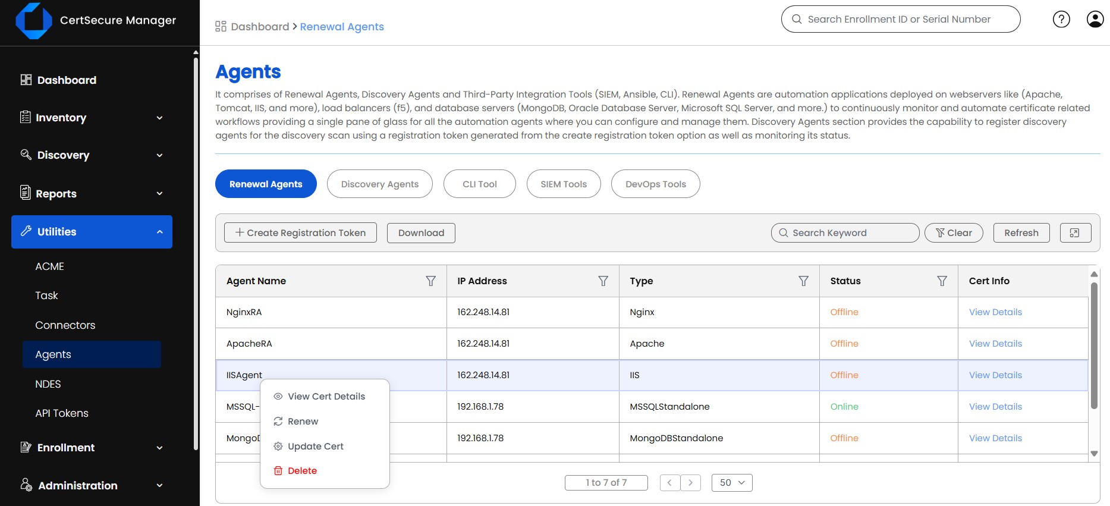Choose Update Cert in the context menu
This screenshot has height=506, width=1110.
(x=325, y=447)
